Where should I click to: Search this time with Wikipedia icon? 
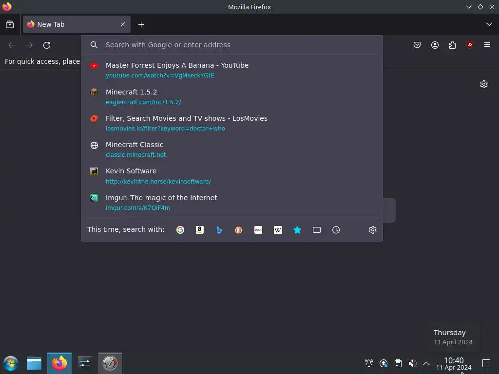277,230
